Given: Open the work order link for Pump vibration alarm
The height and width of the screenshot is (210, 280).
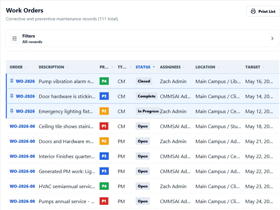Looking at the screenshot, I should click(x=25, y=81).
